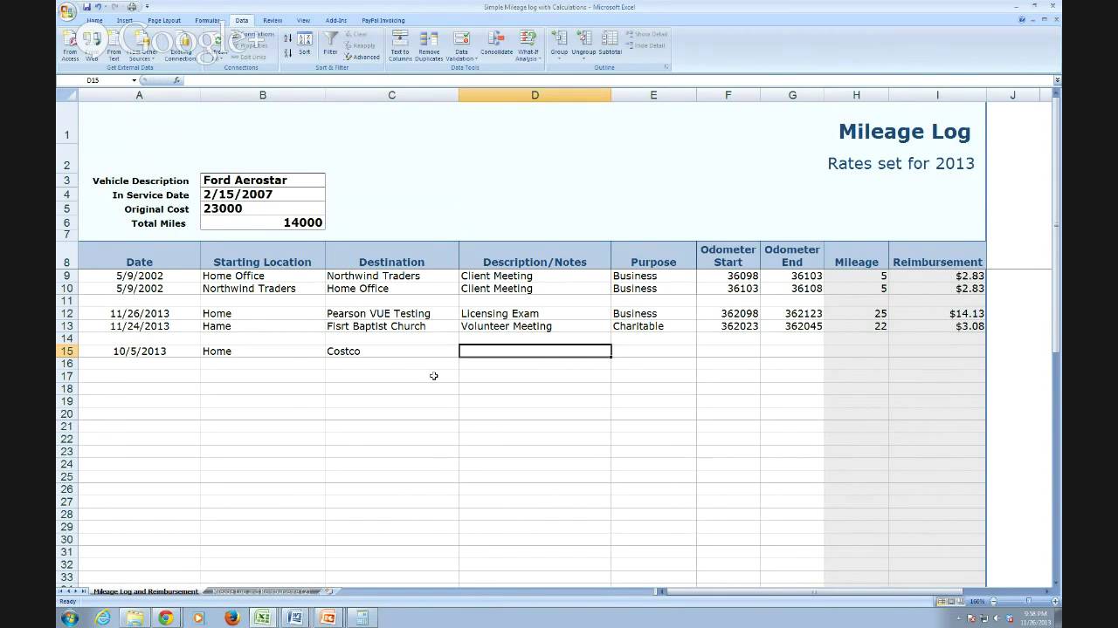Click Remove Duplicates
The width and height of the screenshot is (1118, 628).
click(429, 46)
